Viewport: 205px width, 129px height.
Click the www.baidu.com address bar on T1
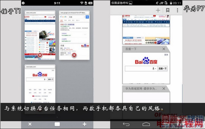pos(40,67)
